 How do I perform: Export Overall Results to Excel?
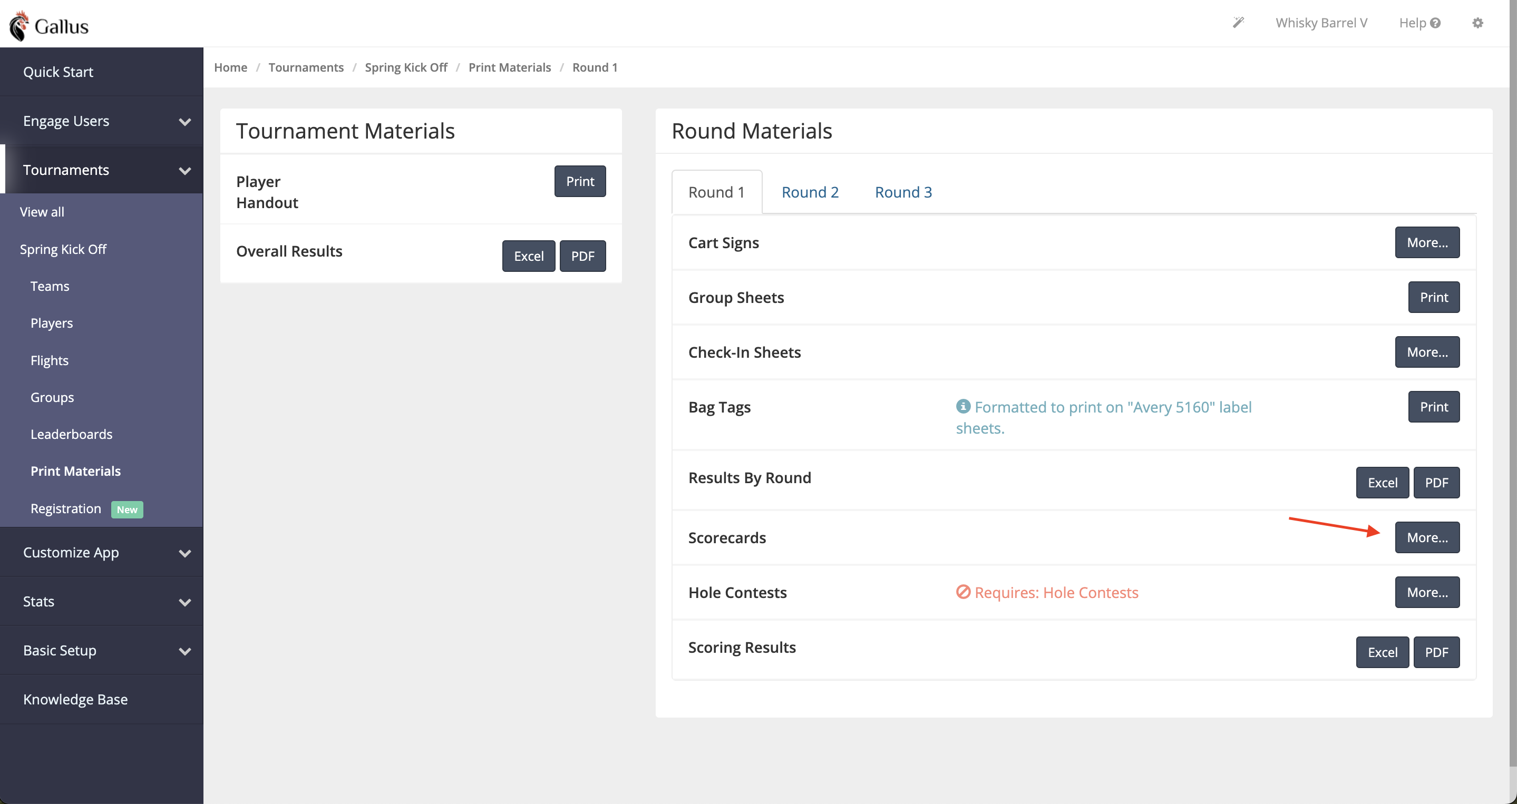click(x=528, y=256)
